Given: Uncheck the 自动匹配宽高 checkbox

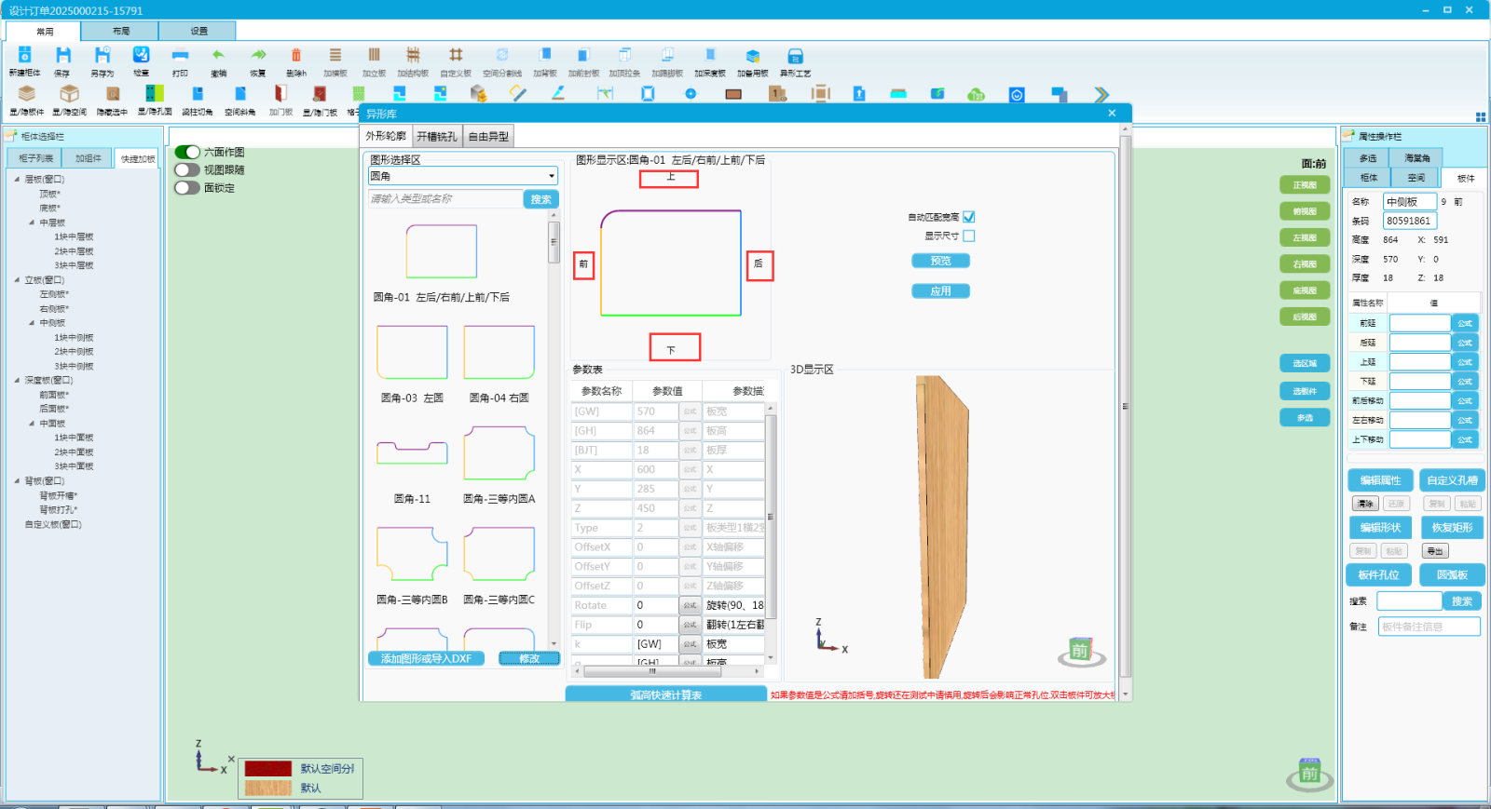Looking at the screenshot, I should [968, 217].
